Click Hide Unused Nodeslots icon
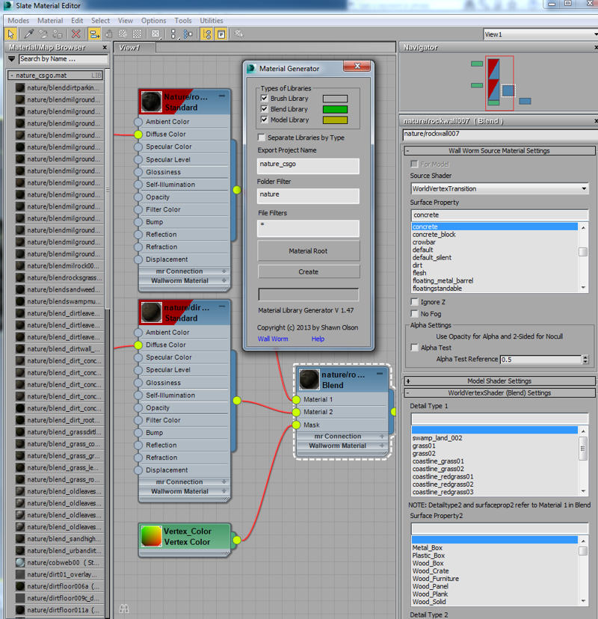Viewport: 598px width, 619px height. click(108, 34)
